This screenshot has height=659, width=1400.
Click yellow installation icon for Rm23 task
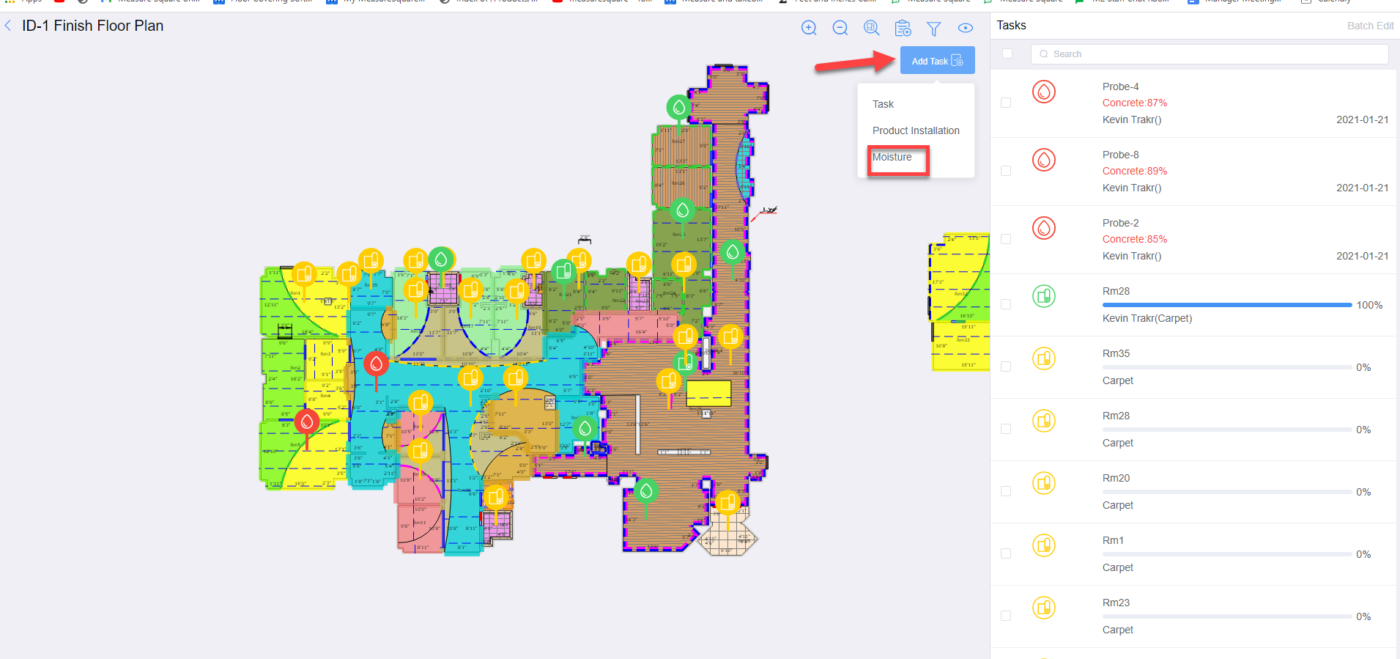1044,608
